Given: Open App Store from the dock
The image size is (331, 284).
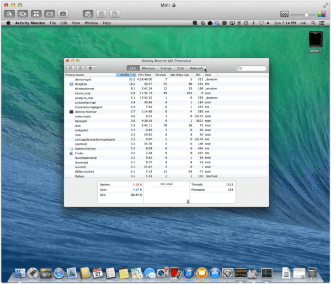Looking at the screenshot, I should point(215,273).
